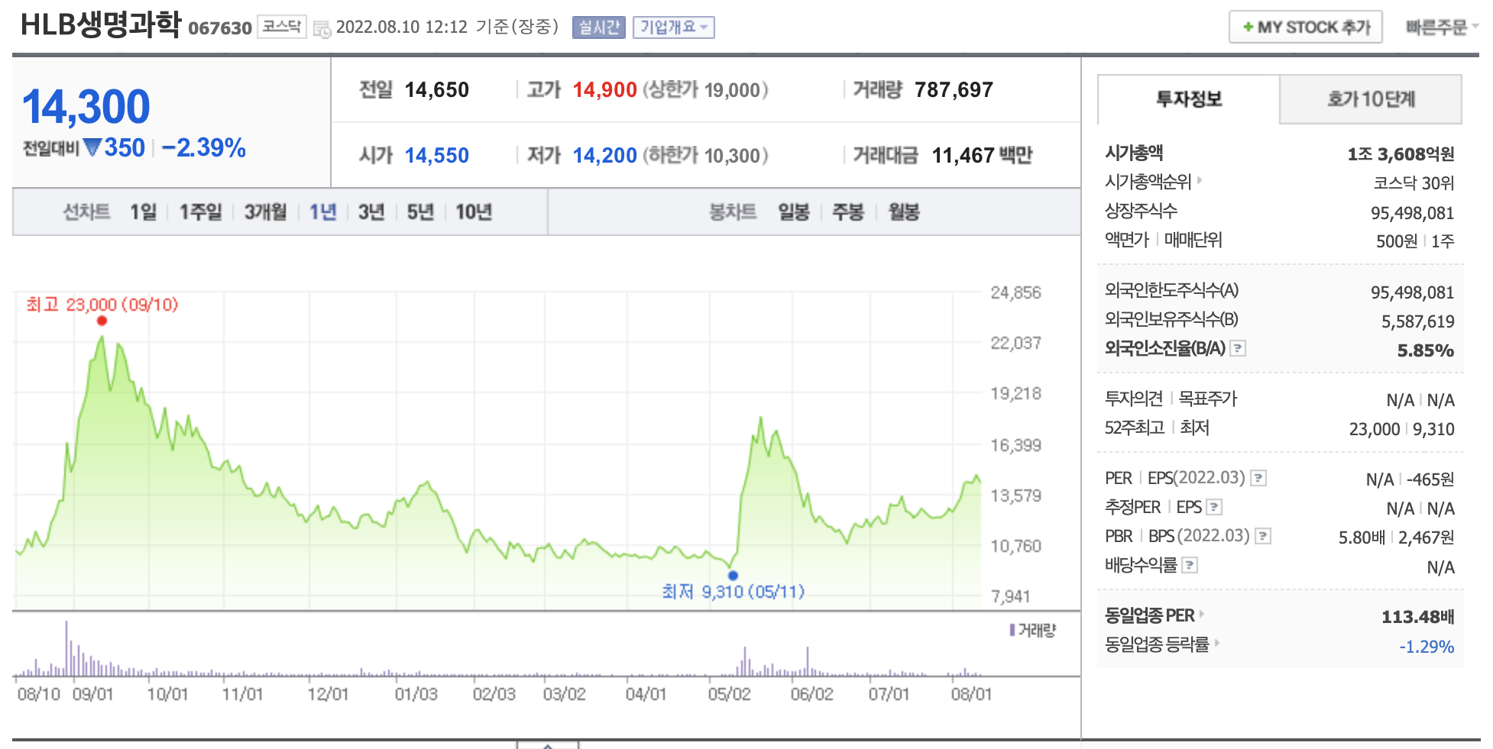
Task: Click the price peak near 06/02 on chart
Action: [x=760, y=418]
